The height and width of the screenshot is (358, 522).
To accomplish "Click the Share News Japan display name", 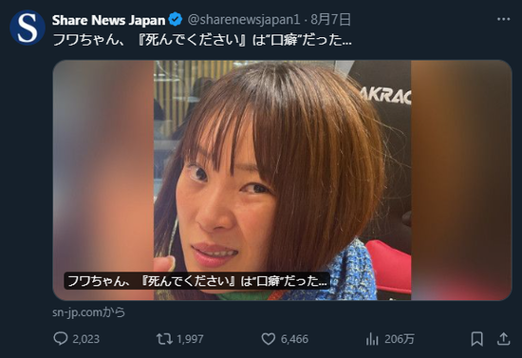I will pyautogui.click(x=108, y=20).
